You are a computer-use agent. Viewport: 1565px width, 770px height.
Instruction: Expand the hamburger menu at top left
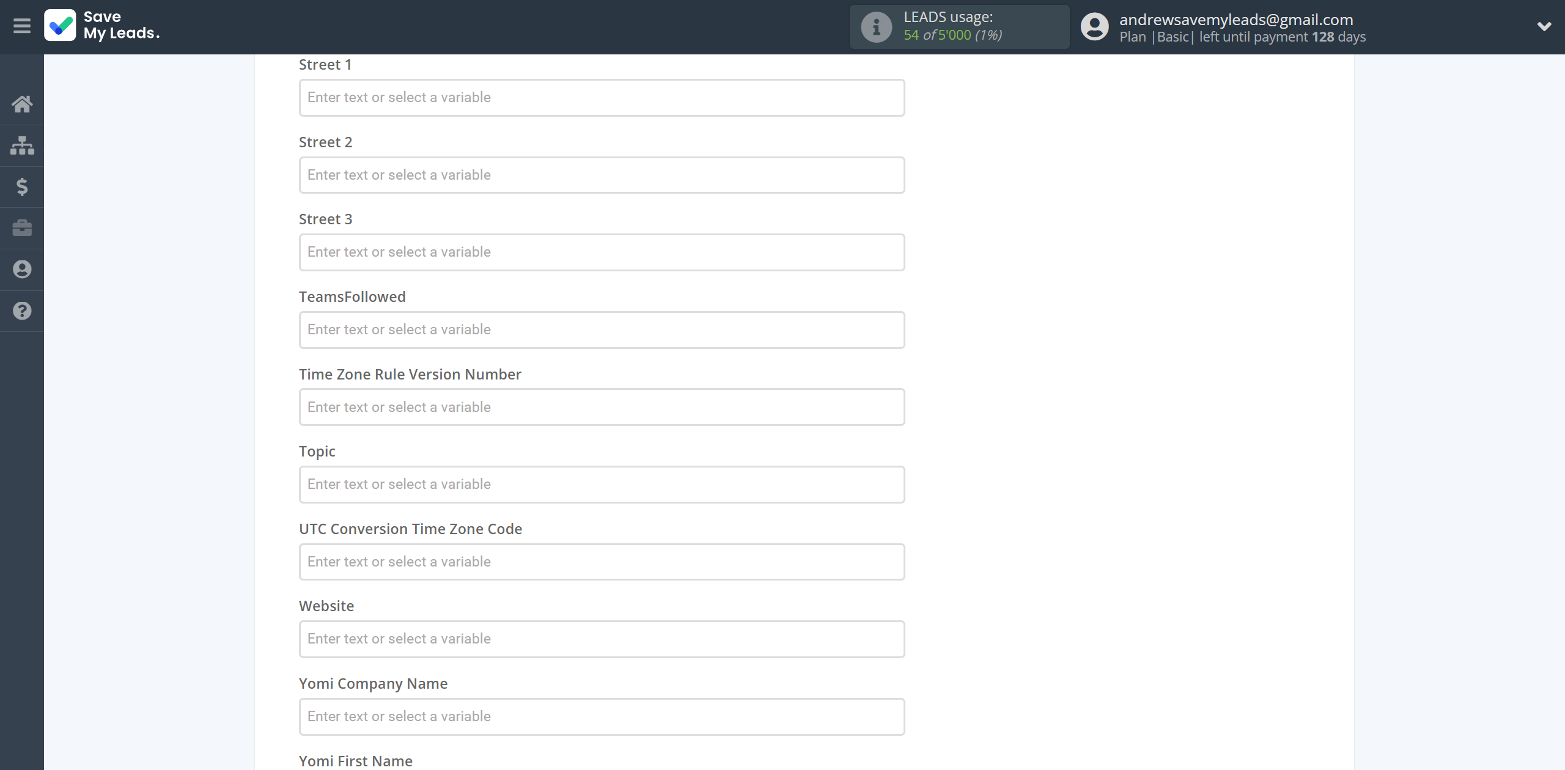point(21,26)
